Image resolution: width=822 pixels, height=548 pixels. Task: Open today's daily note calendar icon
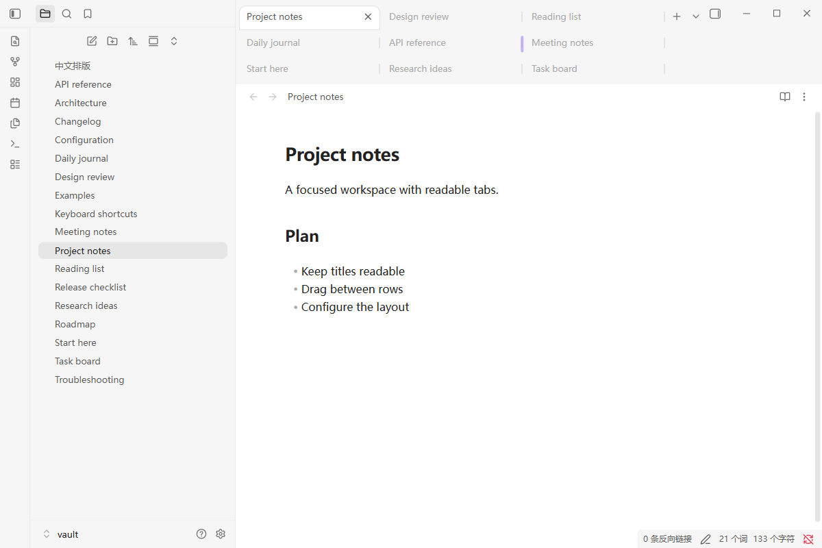click(x=15, y=103)
